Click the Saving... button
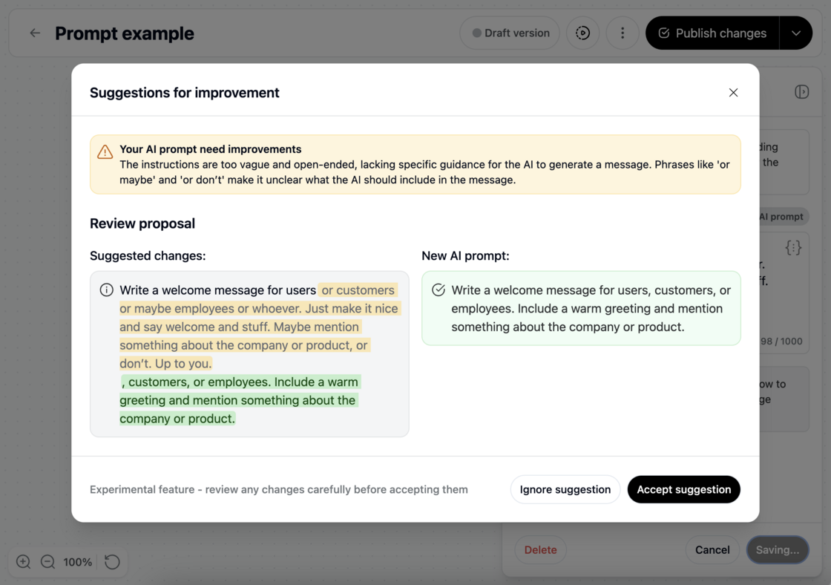The image size is (831, 585). (x=777, y=550)
